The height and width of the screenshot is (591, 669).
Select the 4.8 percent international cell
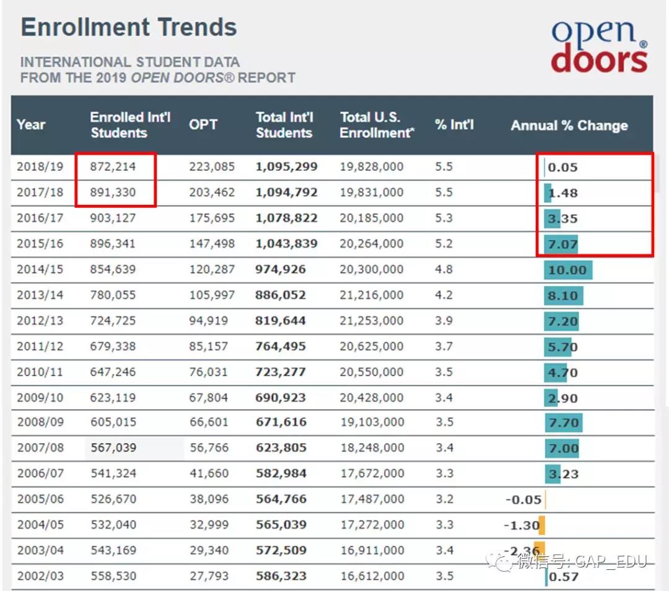pyautogui.click(x=444, y=269)
